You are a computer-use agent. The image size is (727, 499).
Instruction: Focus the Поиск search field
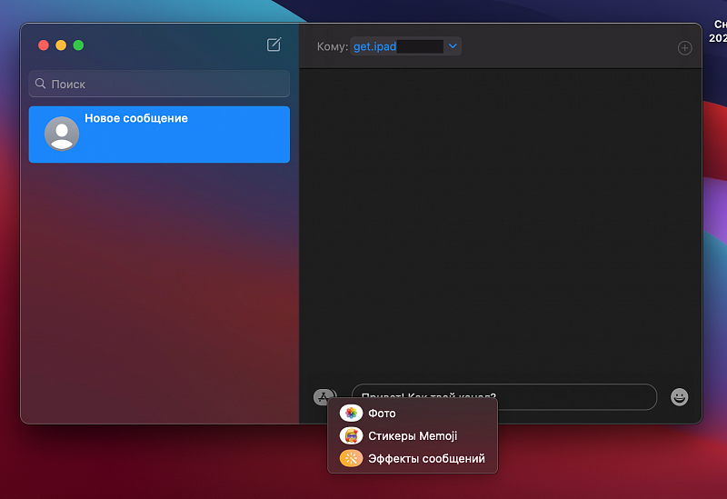[x=159, y=84]
